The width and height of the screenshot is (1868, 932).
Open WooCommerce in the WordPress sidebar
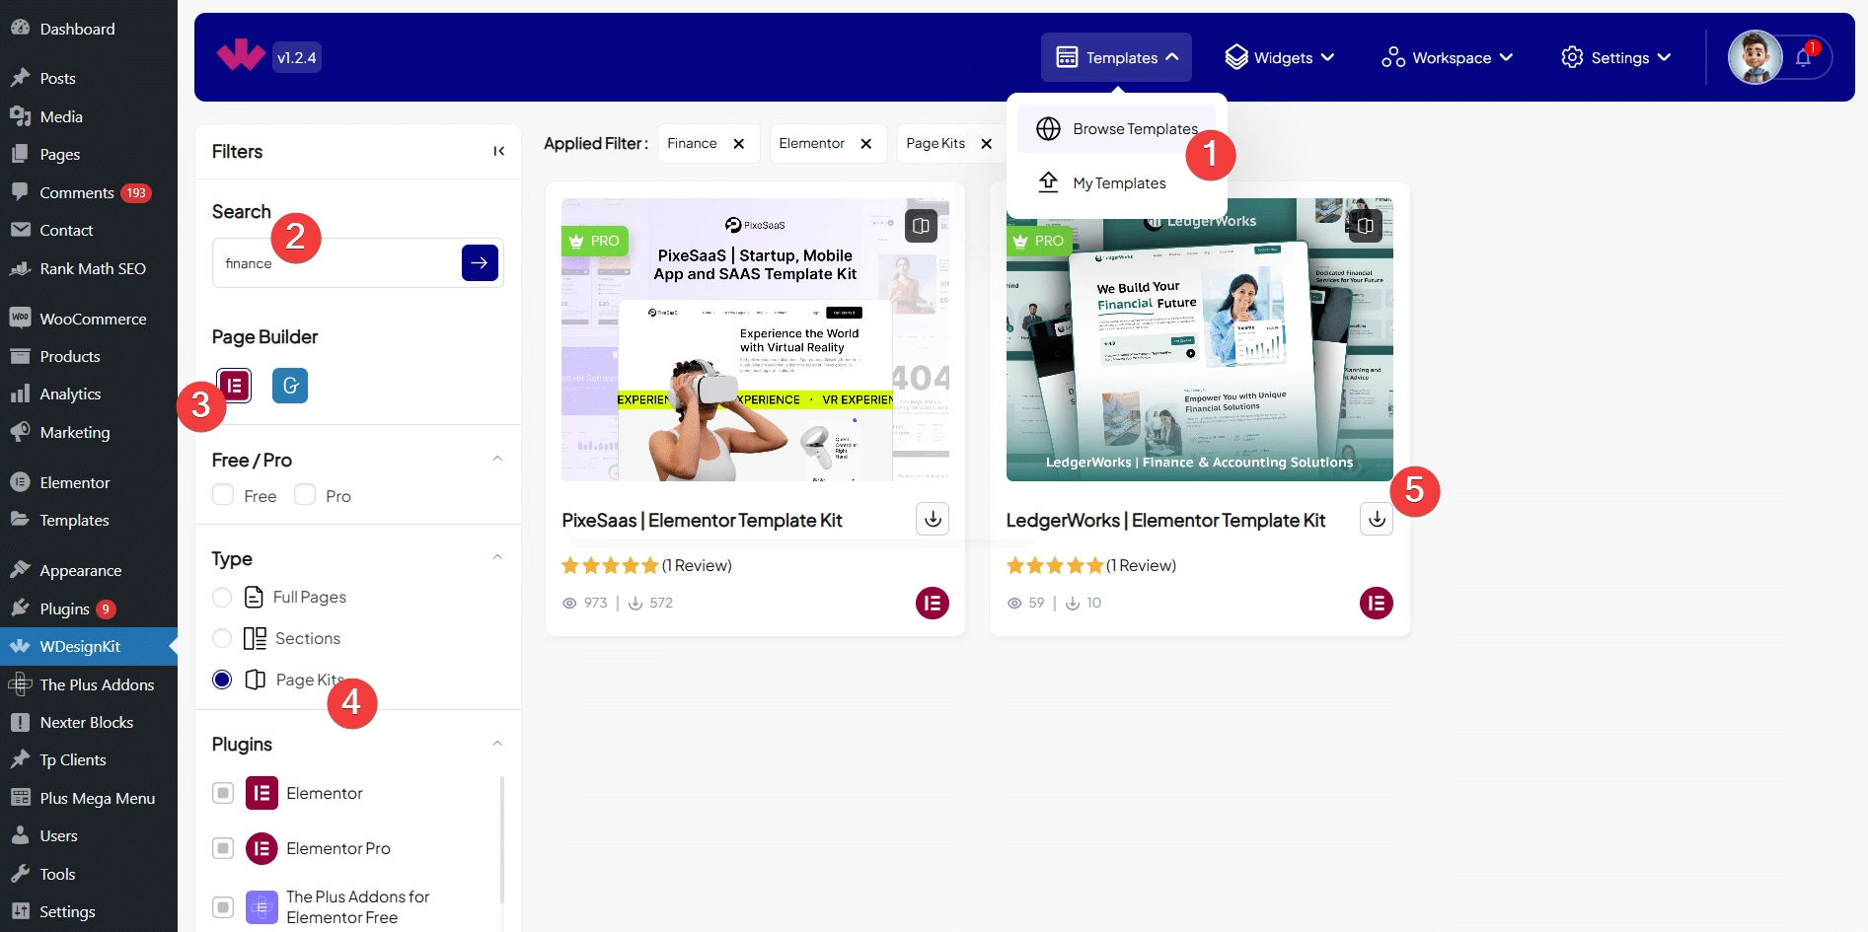click(93, 319)
